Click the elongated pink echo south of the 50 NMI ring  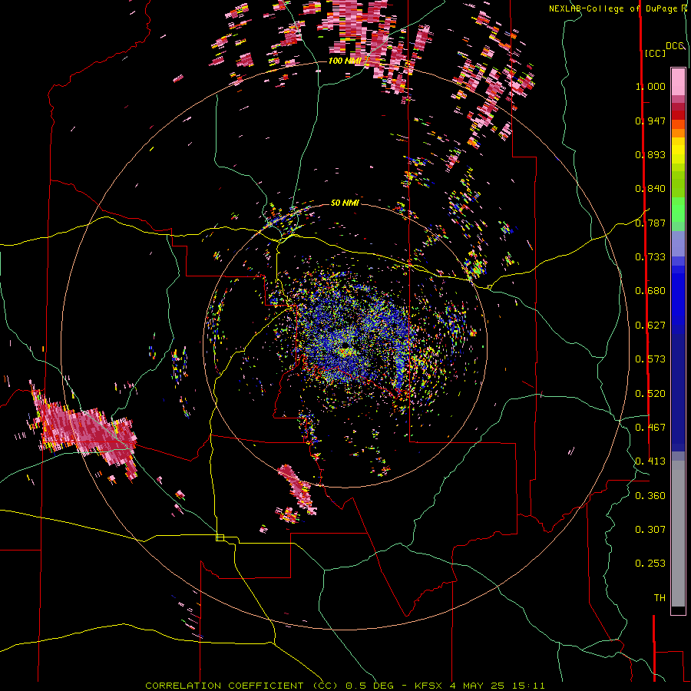[x=296, y=488]
